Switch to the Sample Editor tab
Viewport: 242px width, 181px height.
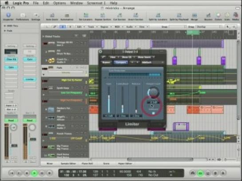pos(68,164)
